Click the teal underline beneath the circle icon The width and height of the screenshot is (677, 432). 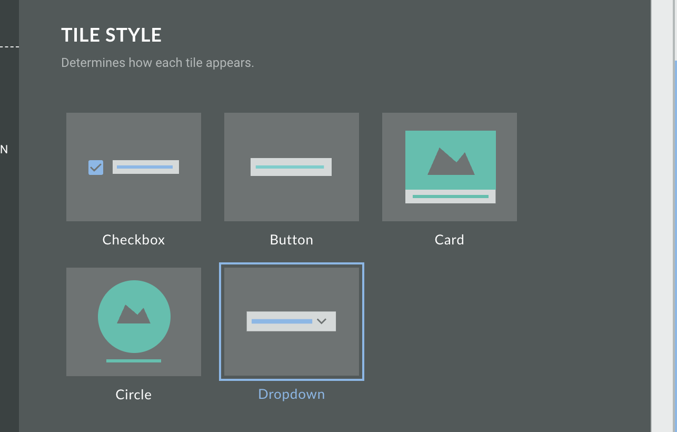click(134, 361)
